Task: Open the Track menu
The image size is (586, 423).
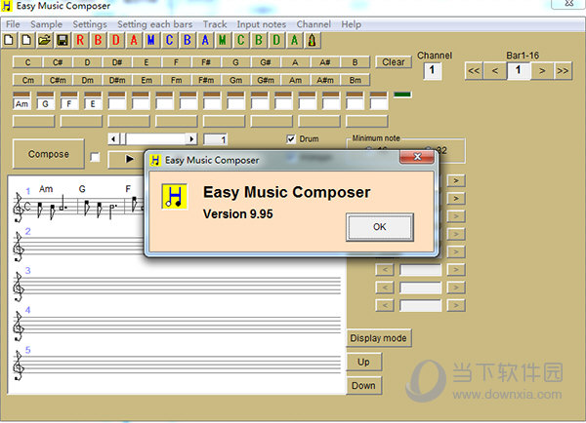Action: pos(215,24)
